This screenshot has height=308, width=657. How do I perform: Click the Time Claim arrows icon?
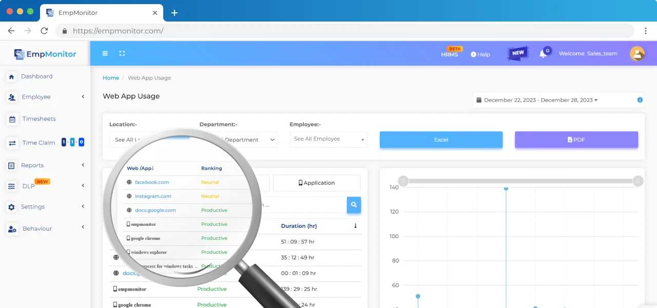[12, 143]
